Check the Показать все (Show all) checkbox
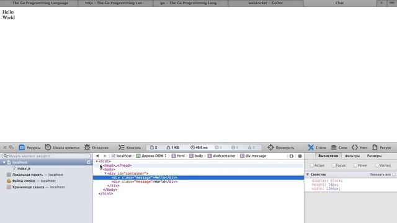Viewport: 397px width, 223px height. coord(394,175)
